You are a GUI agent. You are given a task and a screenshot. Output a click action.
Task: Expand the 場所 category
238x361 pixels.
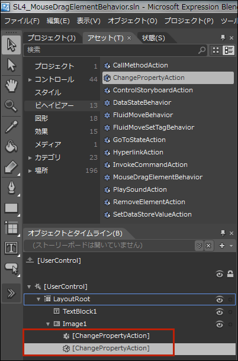coord(30,170)
